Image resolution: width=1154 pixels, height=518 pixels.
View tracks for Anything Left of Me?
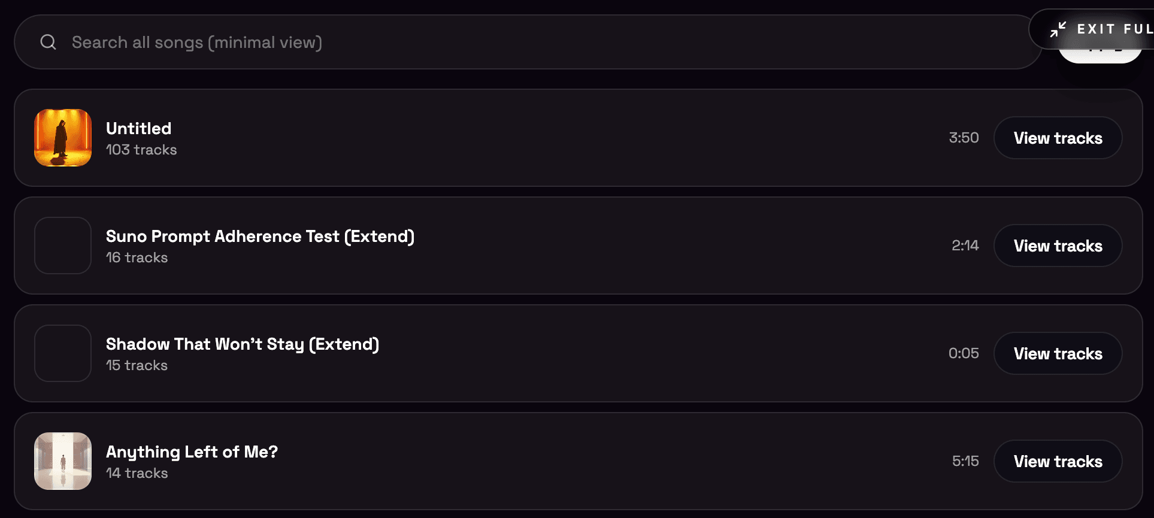(1058, 461)
